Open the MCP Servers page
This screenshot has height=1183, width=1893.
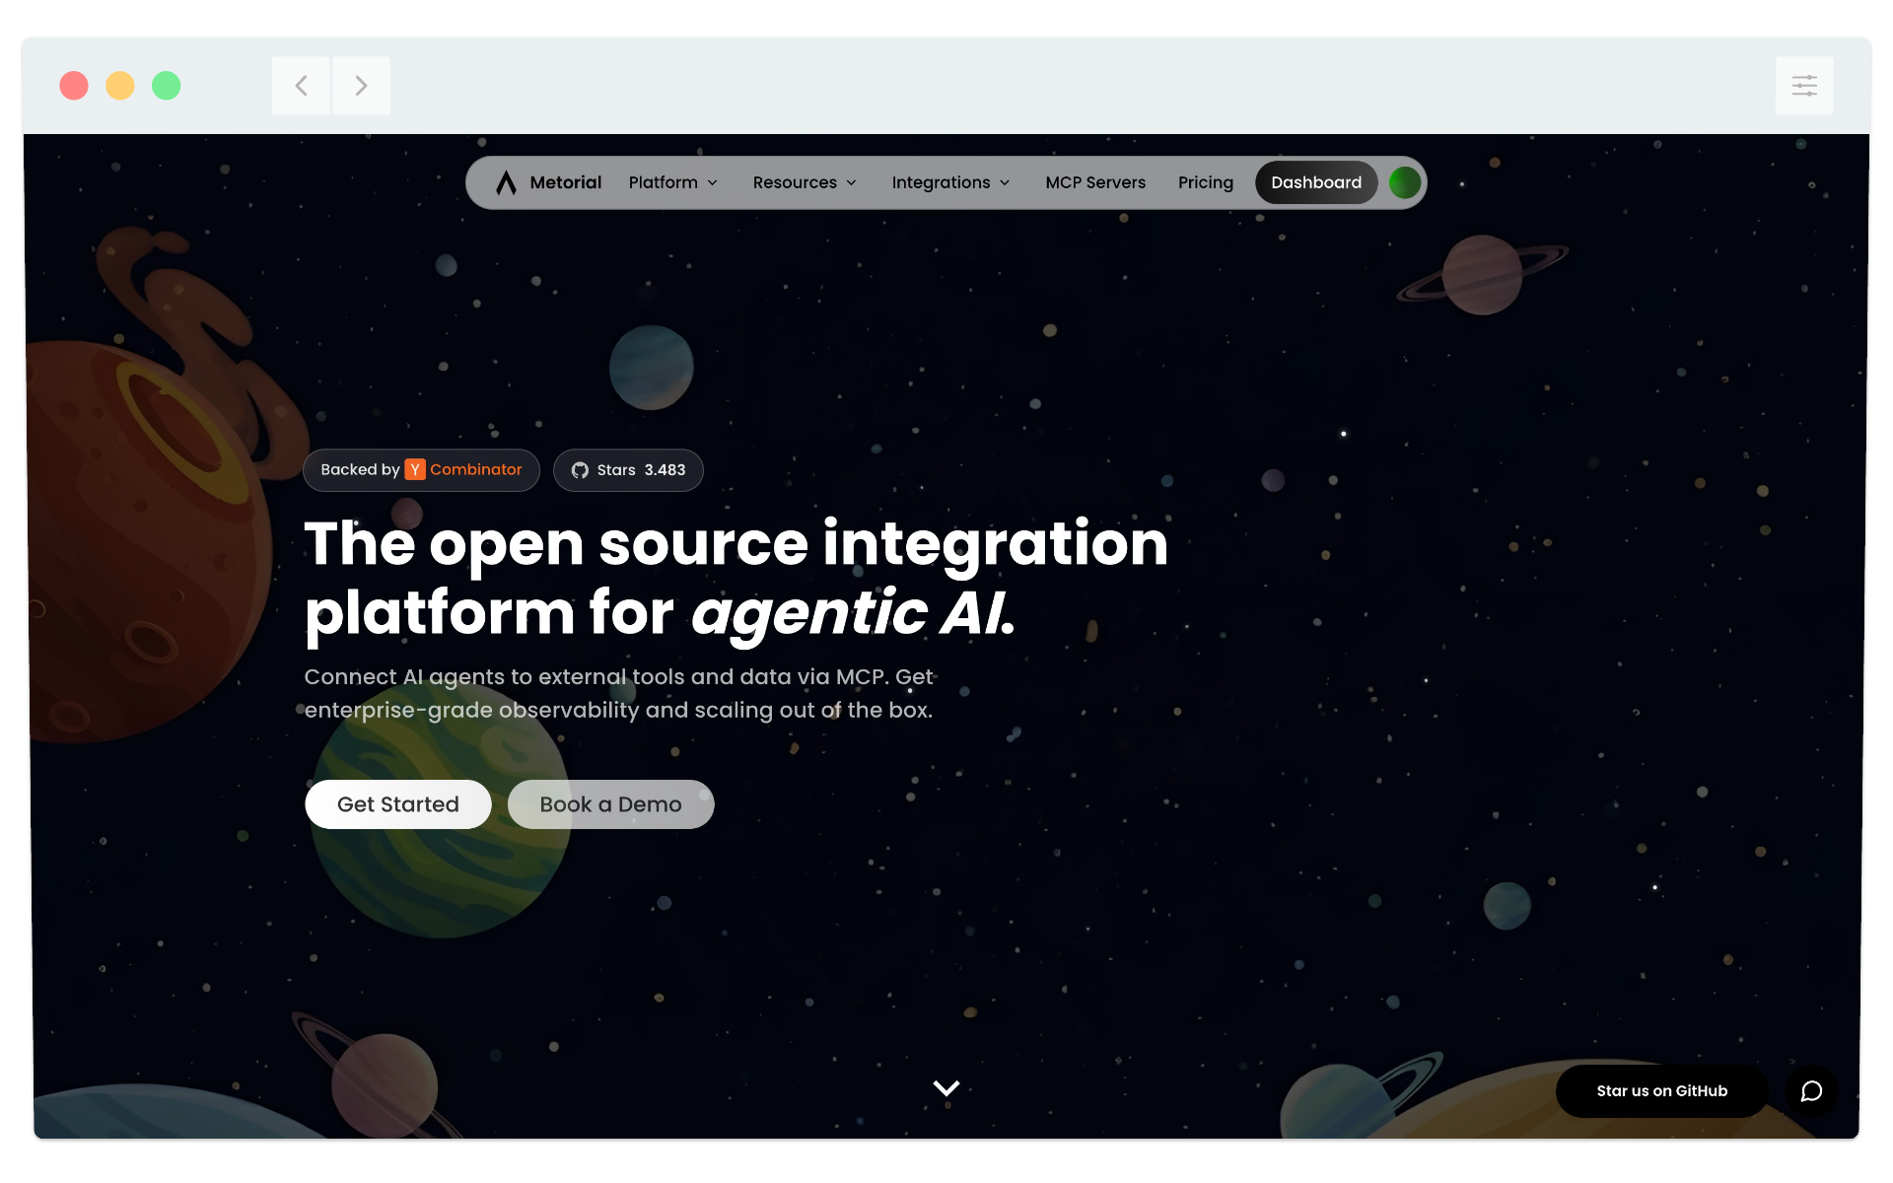(1094, 182)
